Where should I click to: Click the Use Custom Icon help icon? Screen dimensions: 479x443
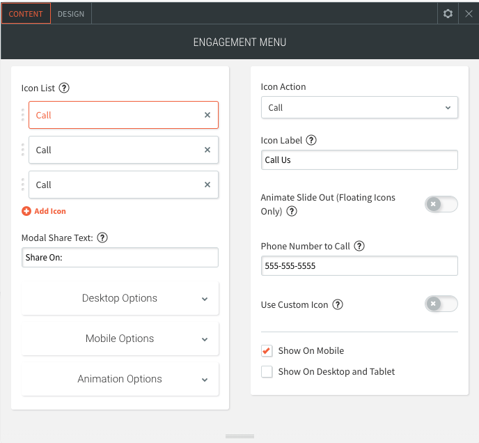[x=338, y=304]
